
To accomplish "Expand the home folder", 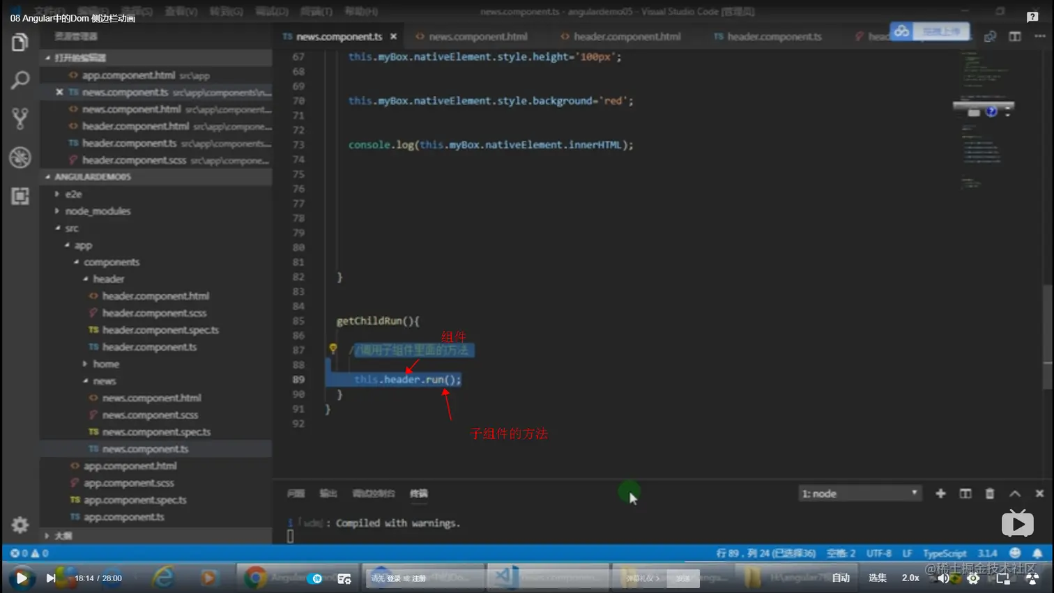I will [x=85, y=364].
